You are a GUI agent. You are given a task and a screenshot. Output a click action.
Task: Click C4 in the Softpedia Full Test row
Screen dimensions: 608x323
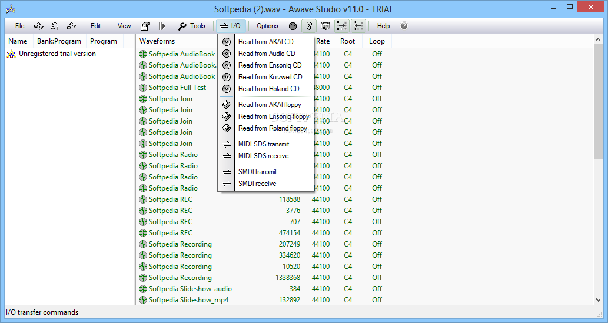[348, 88]
